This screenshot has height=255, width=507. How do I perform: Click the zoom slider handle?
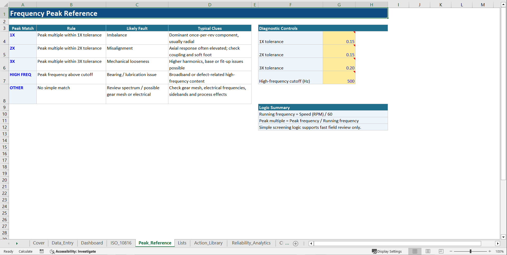click(471, 251)
